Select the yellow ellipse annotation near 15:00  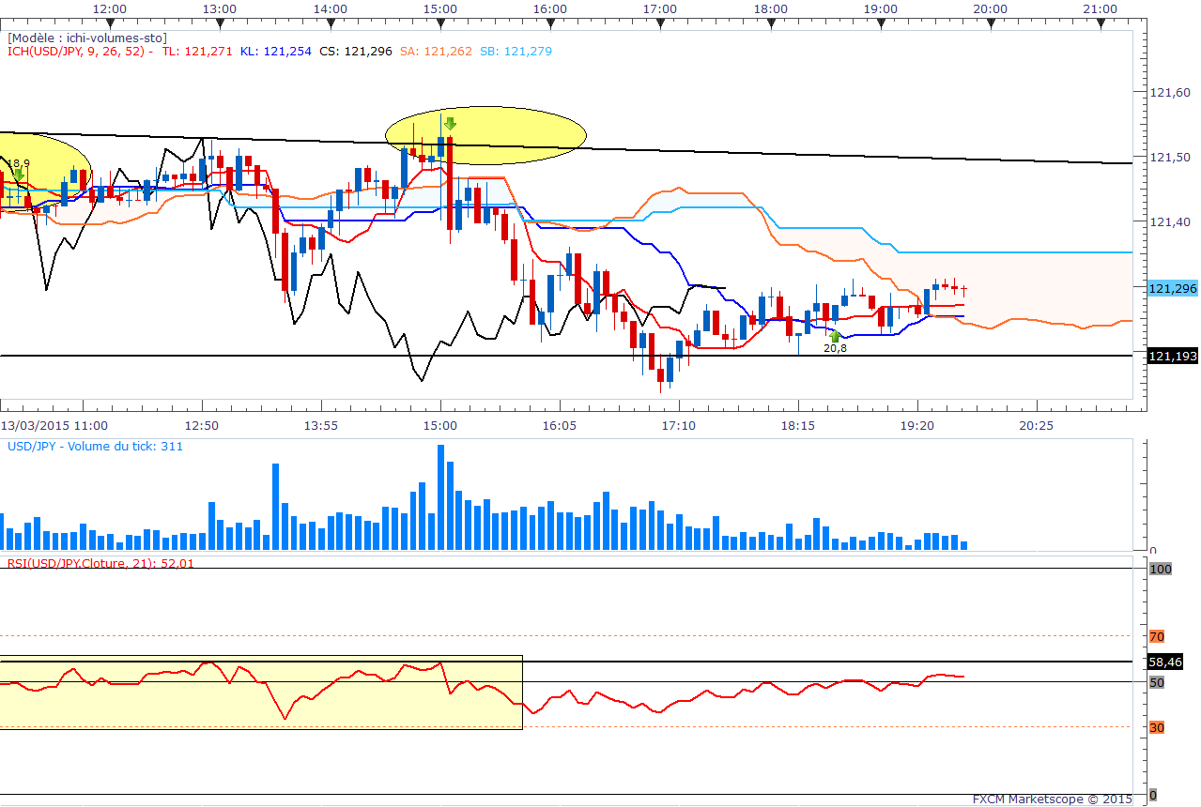486,134
